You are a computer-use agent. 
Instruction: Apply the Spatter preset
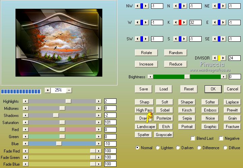143,135
